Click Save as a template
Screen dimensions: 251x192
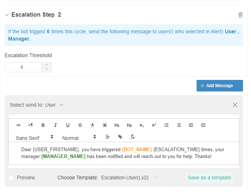(x=209, y=178)
